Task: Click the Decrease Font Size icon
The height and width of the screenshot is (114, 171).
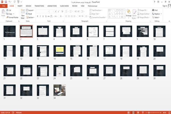Action: pyautogui.click(x=58, y=11)
